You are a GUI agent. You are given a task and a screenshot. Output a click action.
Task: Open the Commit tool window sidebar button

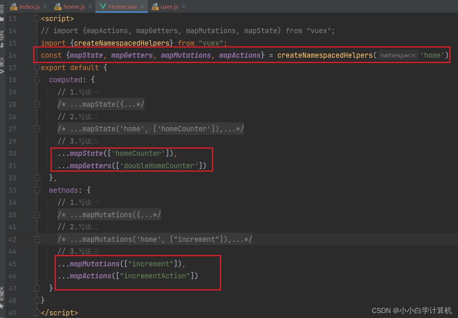pos(2,65)
